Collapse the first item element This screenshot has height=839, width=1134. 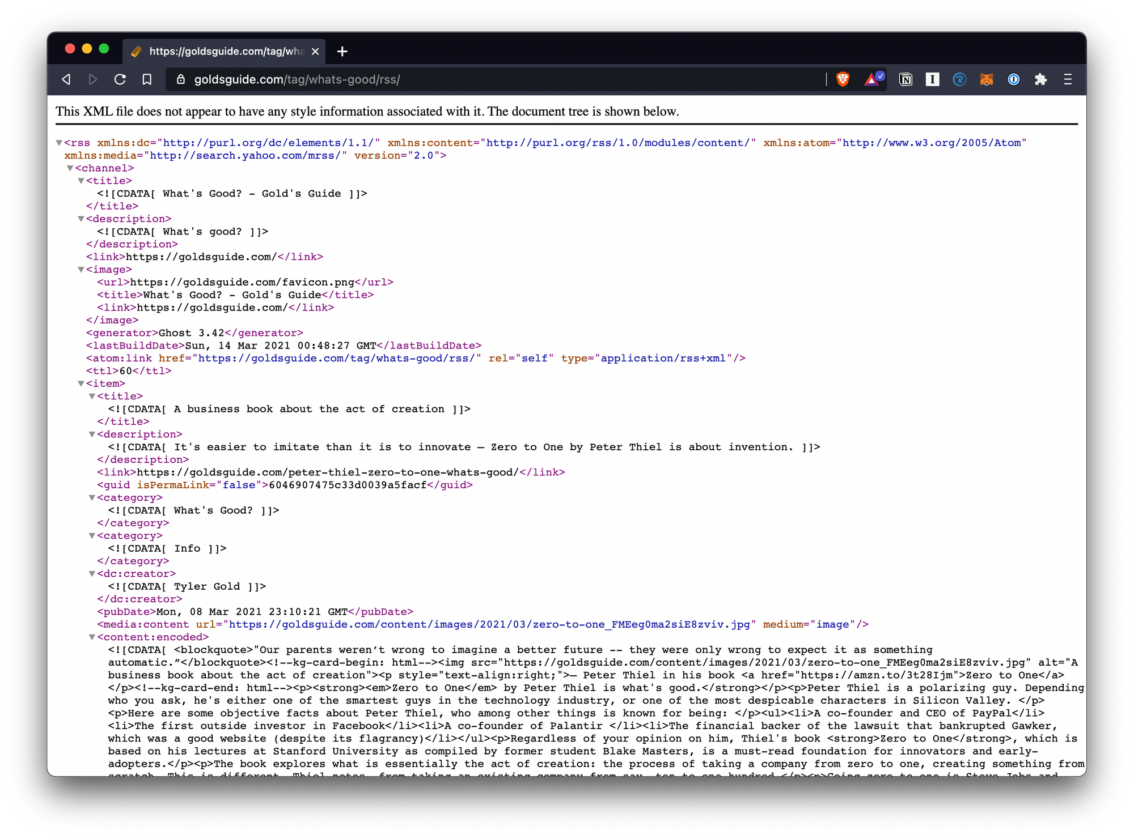(x=81, y=384)
